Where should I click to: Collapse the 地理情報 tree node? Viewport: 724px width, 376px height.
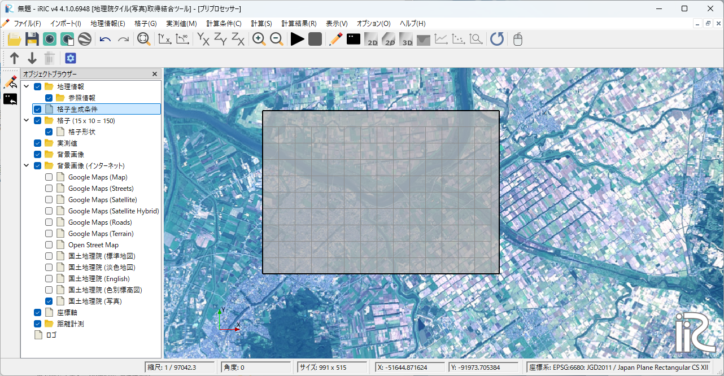point(27,87)
